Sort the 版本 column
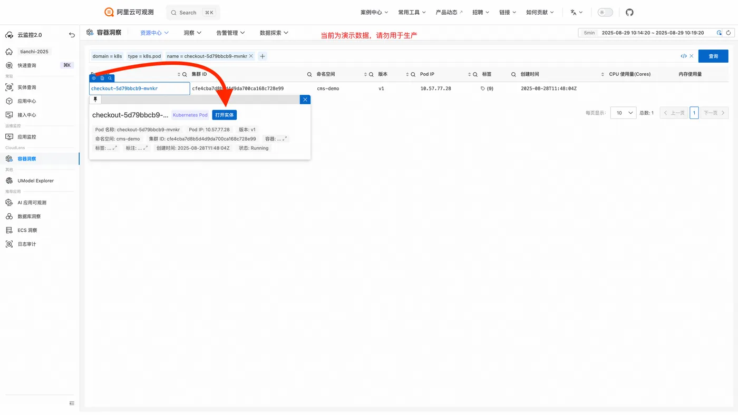The height and width of the screenshot is (415, 738). [407, 74]
